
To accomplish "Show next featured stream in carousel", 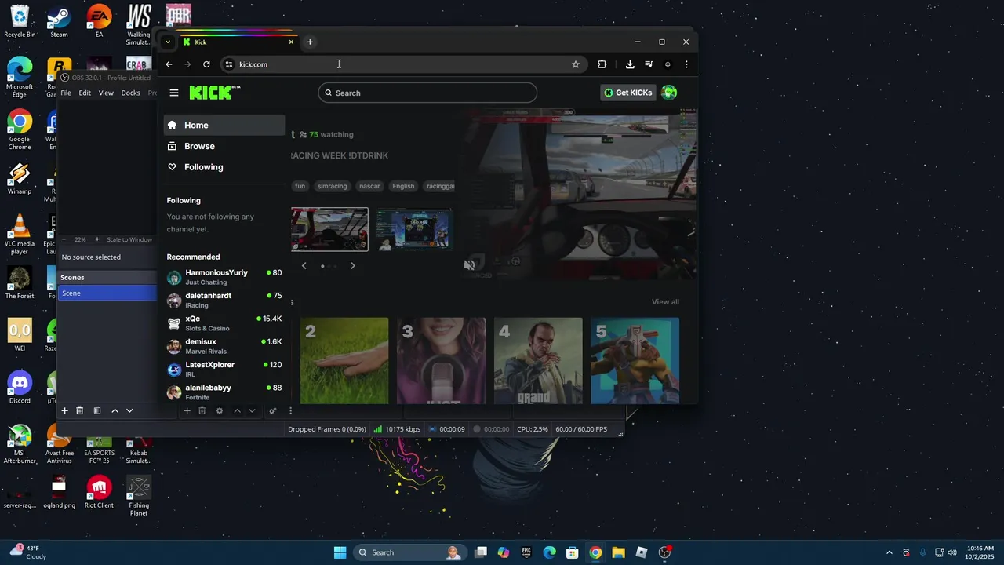I will click(x=353, y=266).
